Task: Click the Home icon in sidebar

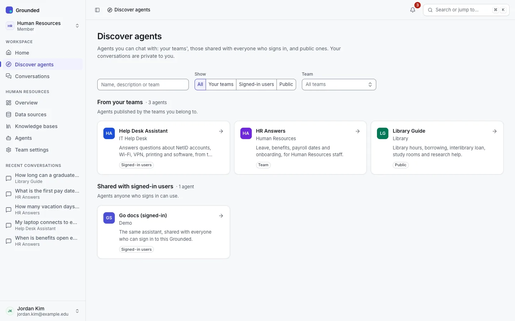Action: coord(9,52)
